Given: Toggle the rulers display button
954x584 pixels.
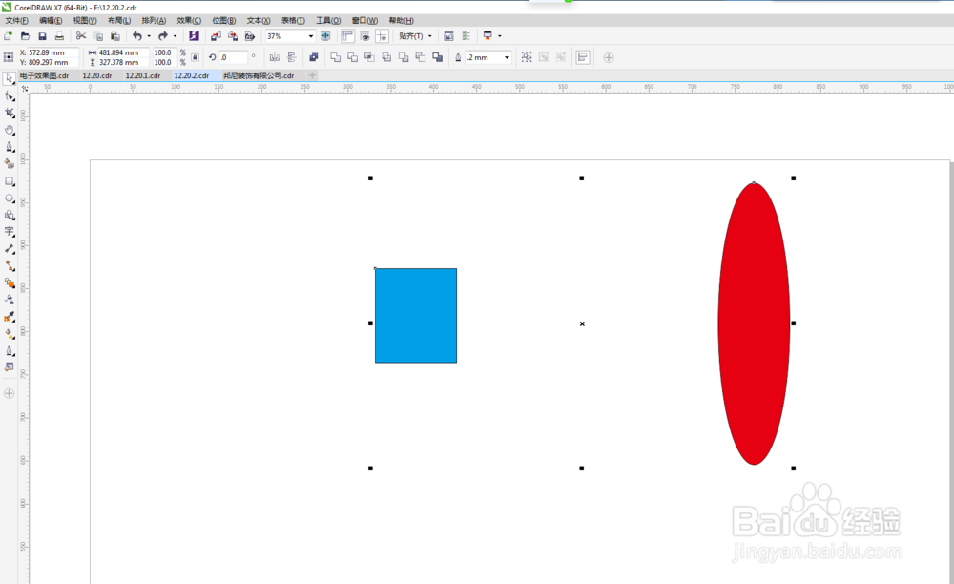Looking at the screenshot, I should (347, 36).
